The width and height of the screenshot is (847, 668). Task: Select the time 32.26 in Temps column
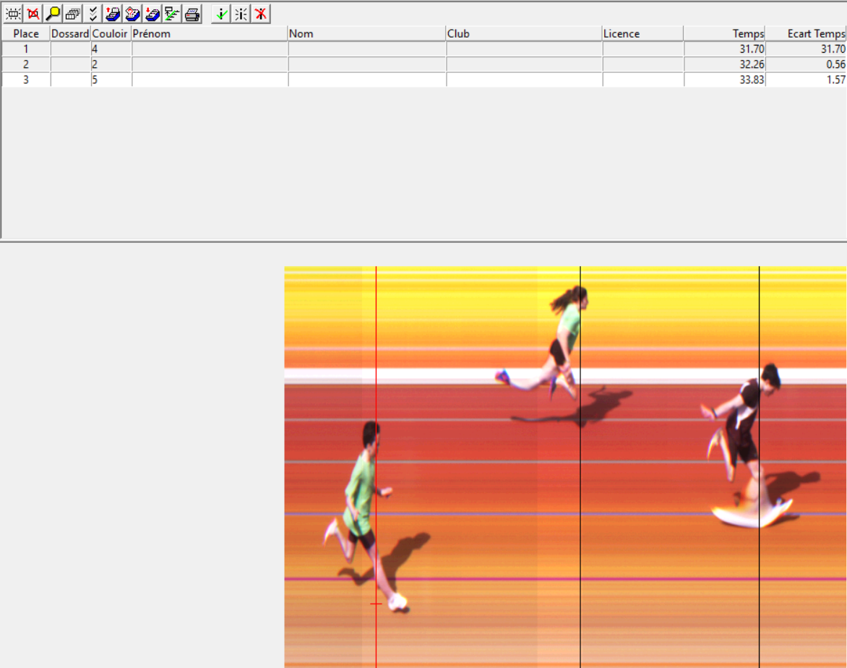click(724, 64)
